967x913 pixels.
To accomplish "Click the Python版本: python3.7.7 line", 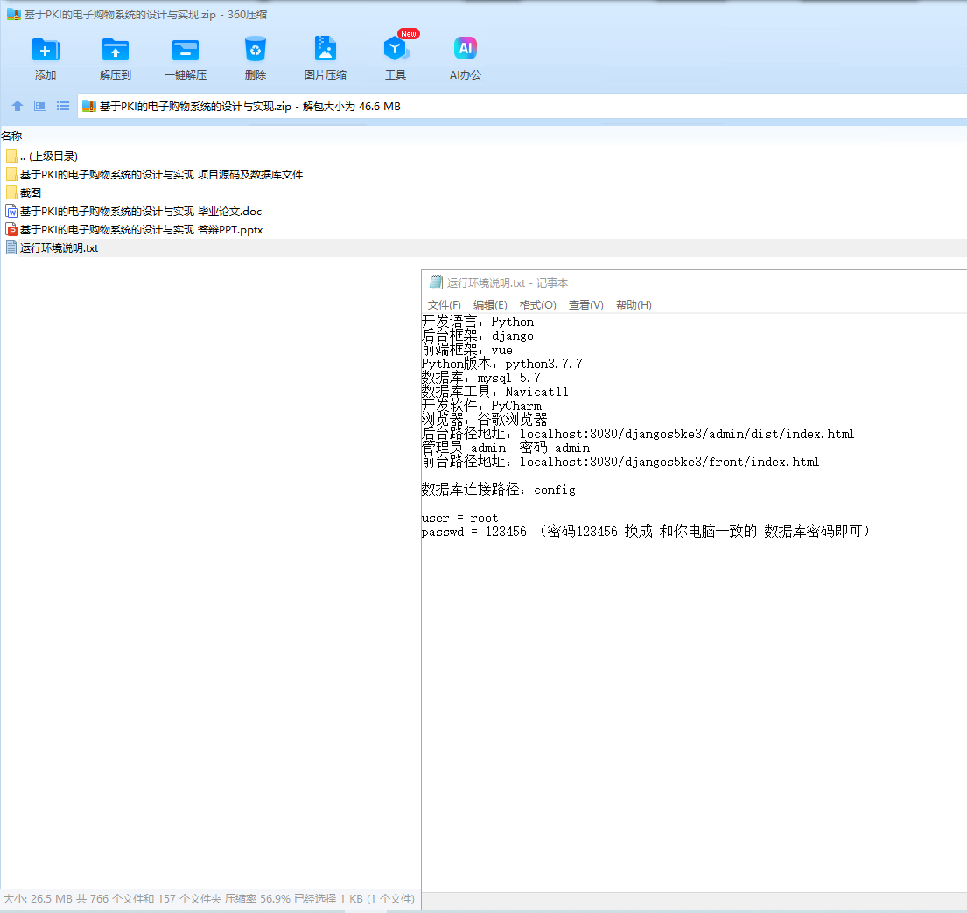I will 502,364.
